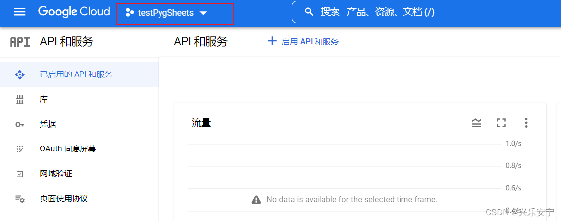Open the hamburger navigation menu
The width and height of the screenshot is (561, 221).
(x=20, y=12)
